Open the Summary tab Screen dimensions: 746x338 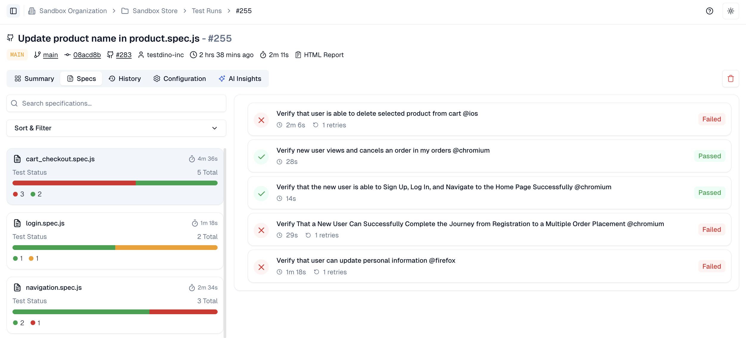[34, 79]
